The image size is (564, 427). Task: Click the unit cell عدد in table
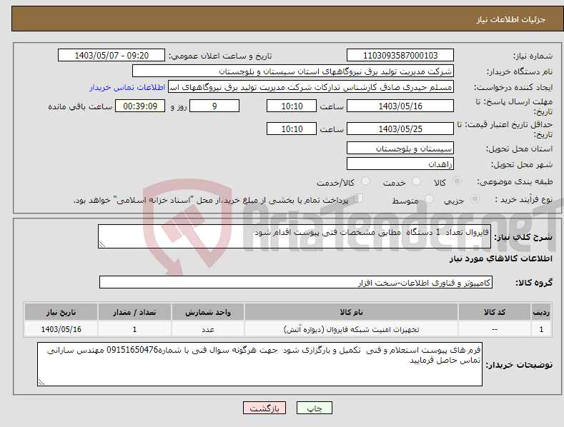pos(208,329)
